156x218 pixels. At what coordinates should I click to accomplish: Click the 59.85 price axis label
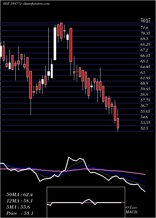coord(145,89)
